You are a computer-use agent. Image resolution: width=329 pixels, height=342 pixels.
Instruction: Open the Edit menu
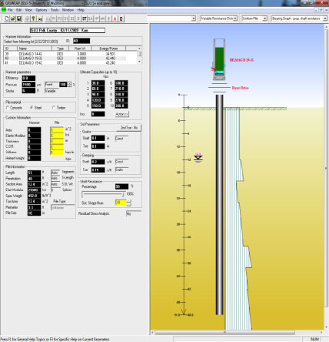19,10
